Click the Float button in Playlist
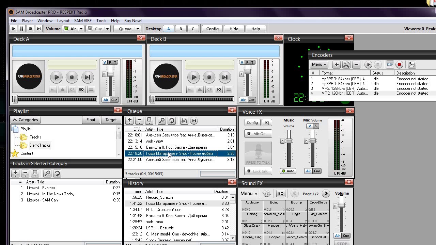Image resolution: width=436 pixels, height=245 pixels. [x=91, y=120]
